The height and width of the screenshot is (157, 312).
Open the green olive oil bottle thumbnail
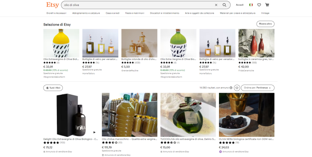pyautogui.click(x=178, y=43)
